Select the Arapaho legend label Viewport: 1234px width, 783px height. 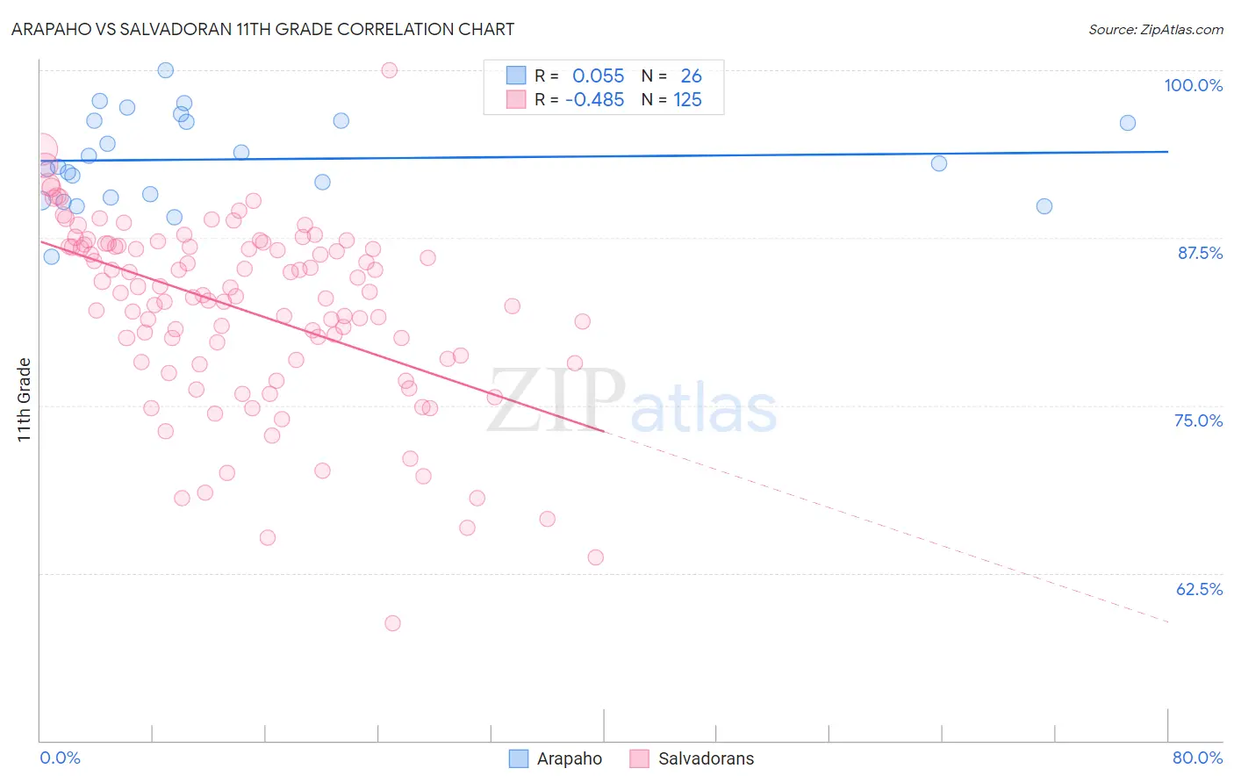click(x=570, y=758)
